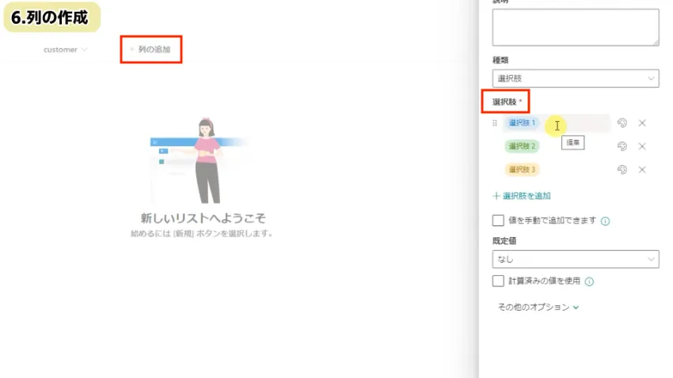Open the customer column header menu
Viewport: 673px width, 378px height.
66,50
